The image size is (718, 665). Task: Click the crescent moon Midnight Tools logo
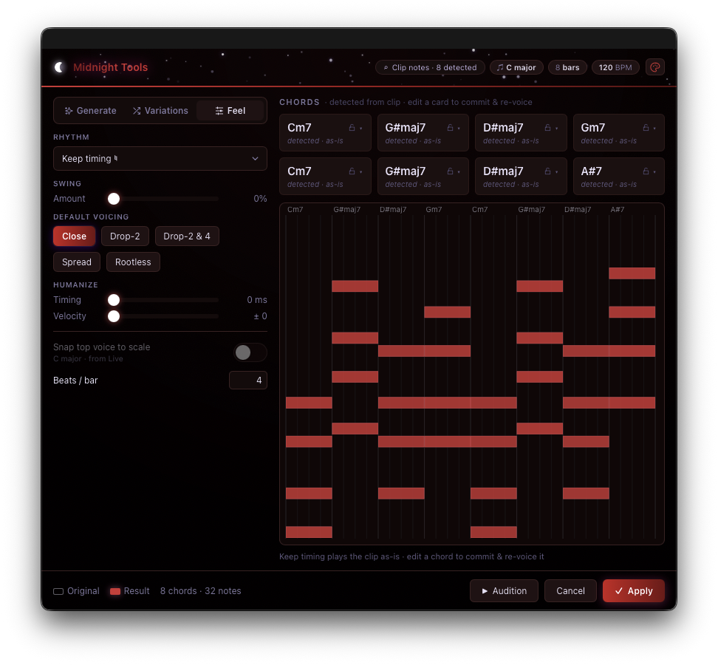tap(59, 67)
